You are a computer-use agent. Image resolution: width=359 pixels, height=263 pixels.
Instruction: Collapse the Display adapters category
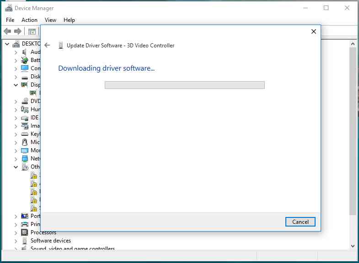click(16, 85)
